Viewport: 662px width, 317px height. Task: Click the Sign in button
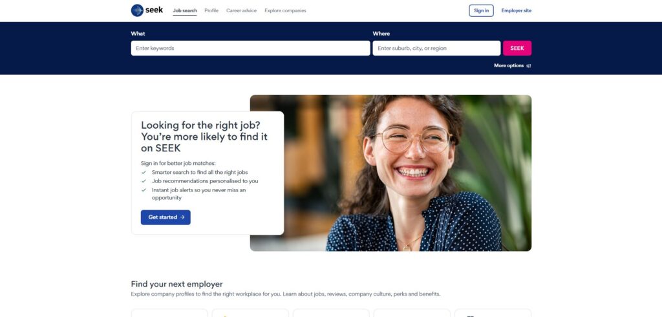[x=481, y=10]
